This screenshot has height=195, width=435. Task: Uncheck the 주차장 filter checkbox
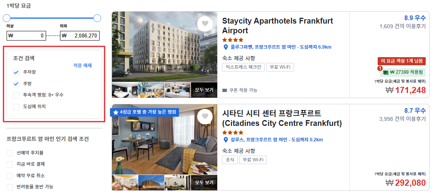pos(16,73)
